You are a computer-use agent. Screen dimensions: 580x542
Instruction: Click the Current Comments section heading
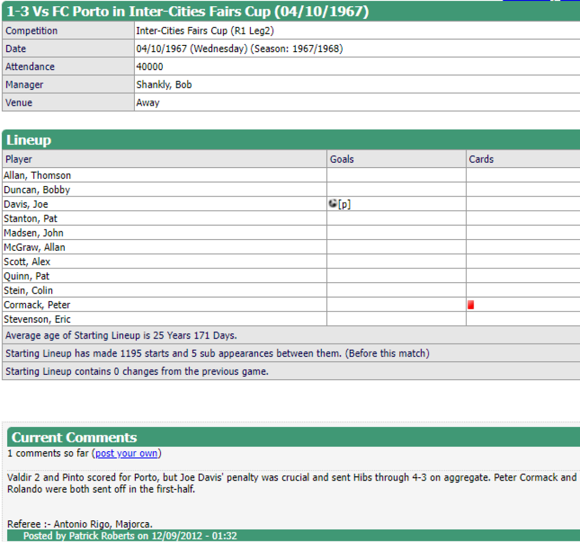click(x=74, y=437)
